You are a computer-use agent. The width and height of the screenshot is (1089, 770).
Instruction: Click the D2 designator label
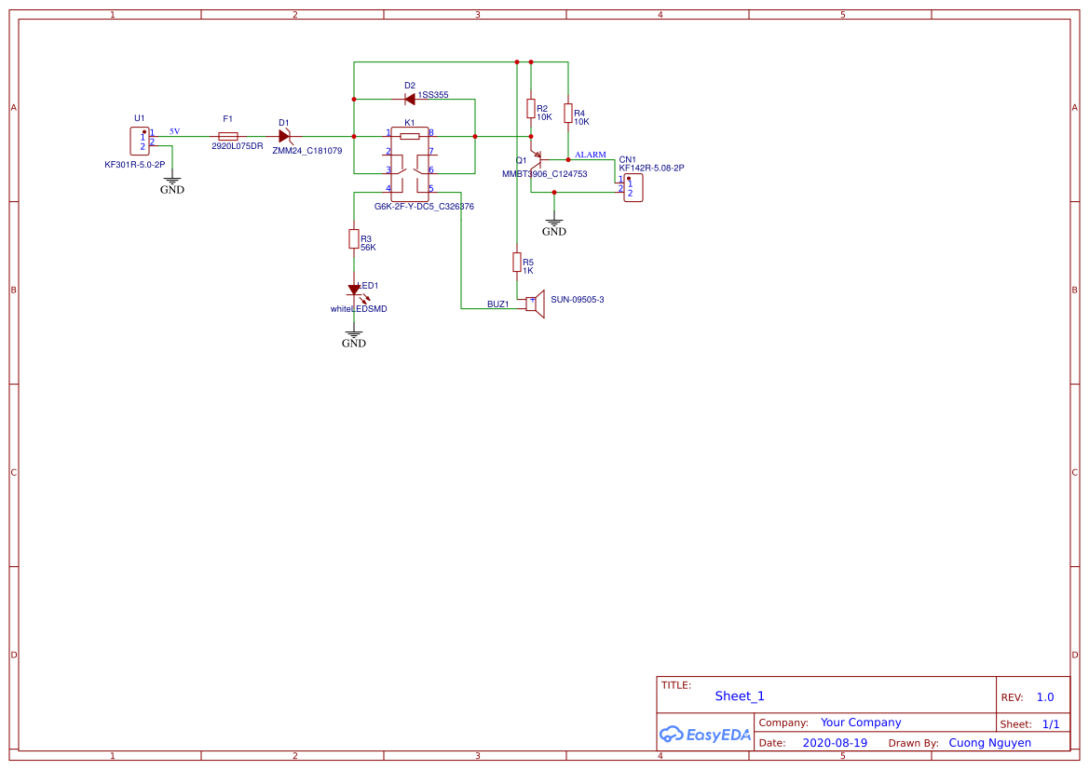[x=410, y=86]
